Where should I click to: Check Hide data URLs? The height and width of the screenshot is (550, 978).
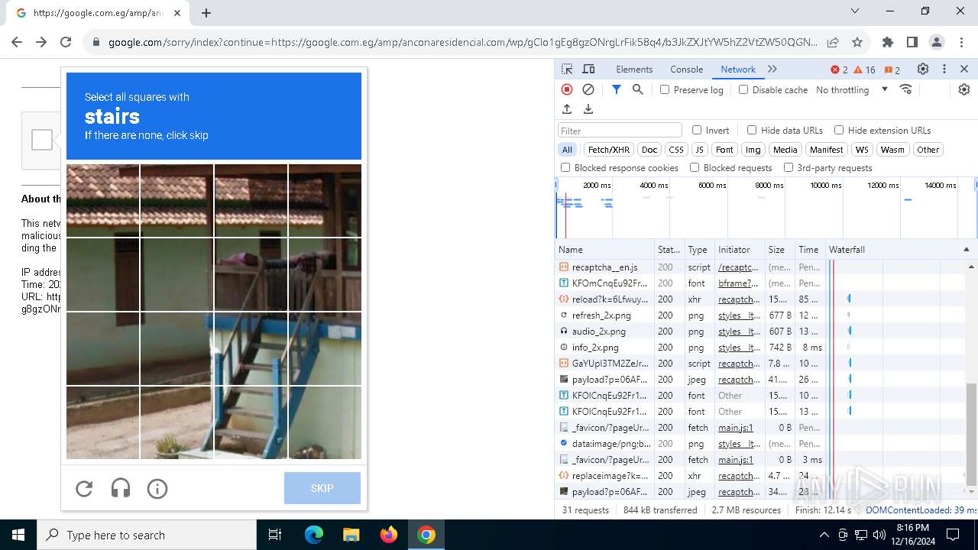point(752,130)
